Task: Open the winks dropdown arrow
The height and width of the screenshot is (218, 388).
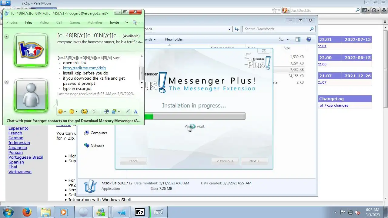Action: [76, 112]
